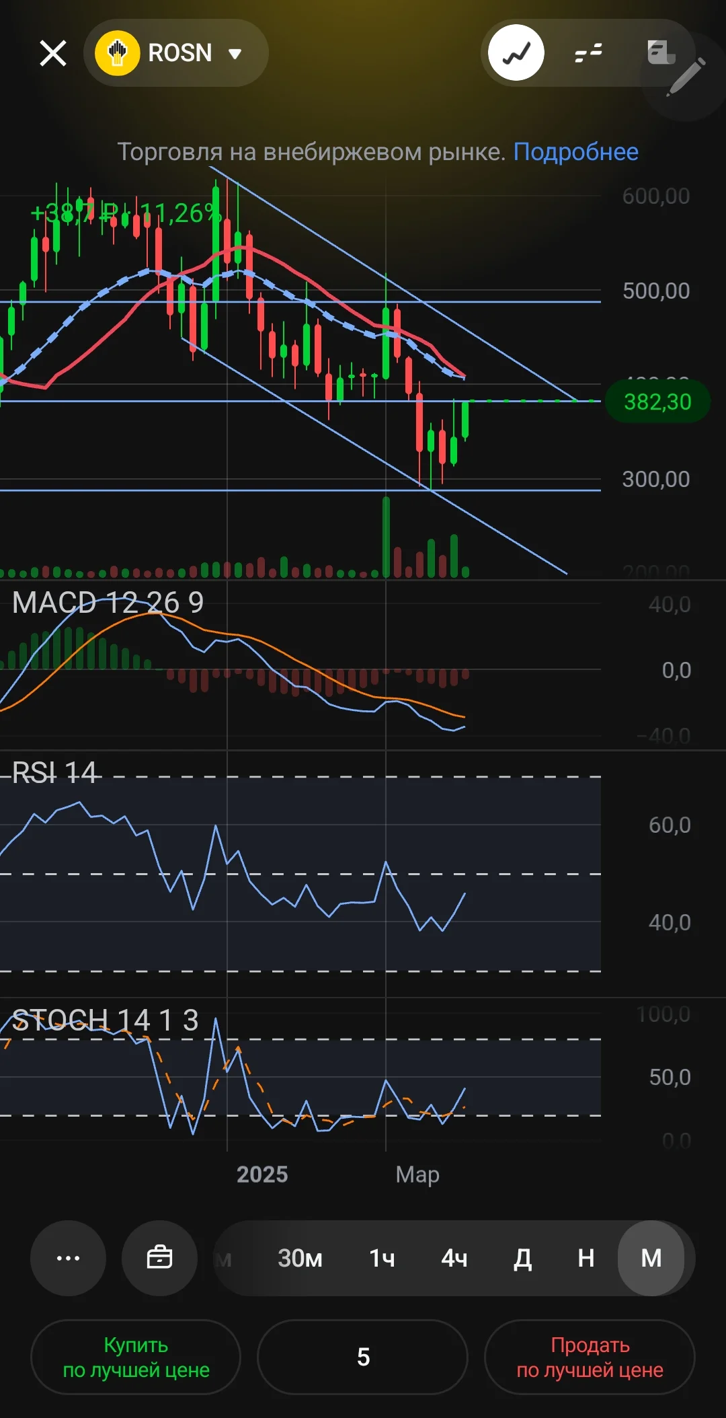The image size is (726, 1418).
Task: Select the 1ч timeframe
Action: pyautogui.click(x=382, y=1258)
